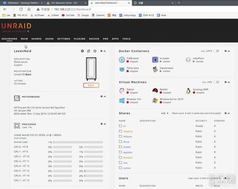Image resolution: width=238 pixels, height=189 pixels.
Task: Open Processor section settings gear
Action: [x=102, y=124]
